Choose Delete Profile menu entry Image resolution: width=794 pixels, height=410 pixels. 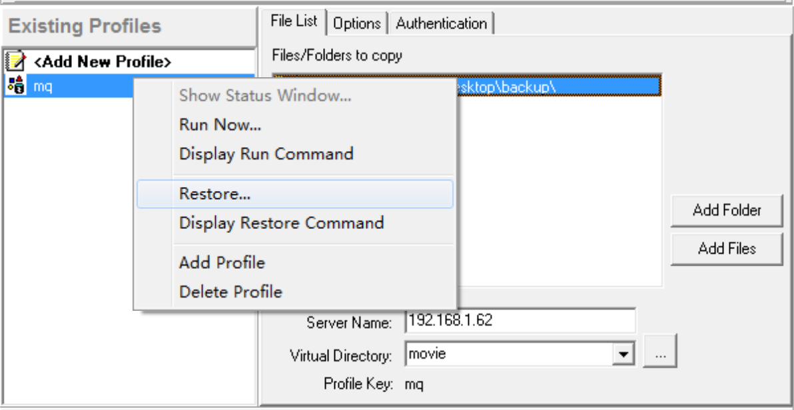point(230,292)
